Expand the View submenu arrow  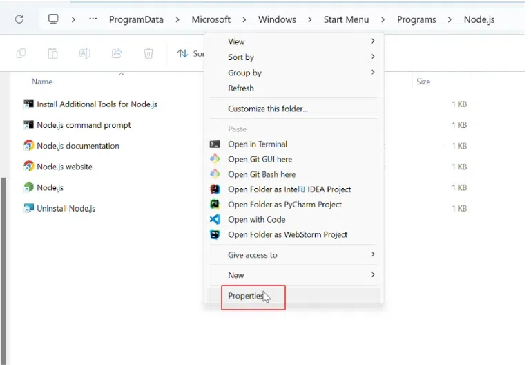click(373, 41)
